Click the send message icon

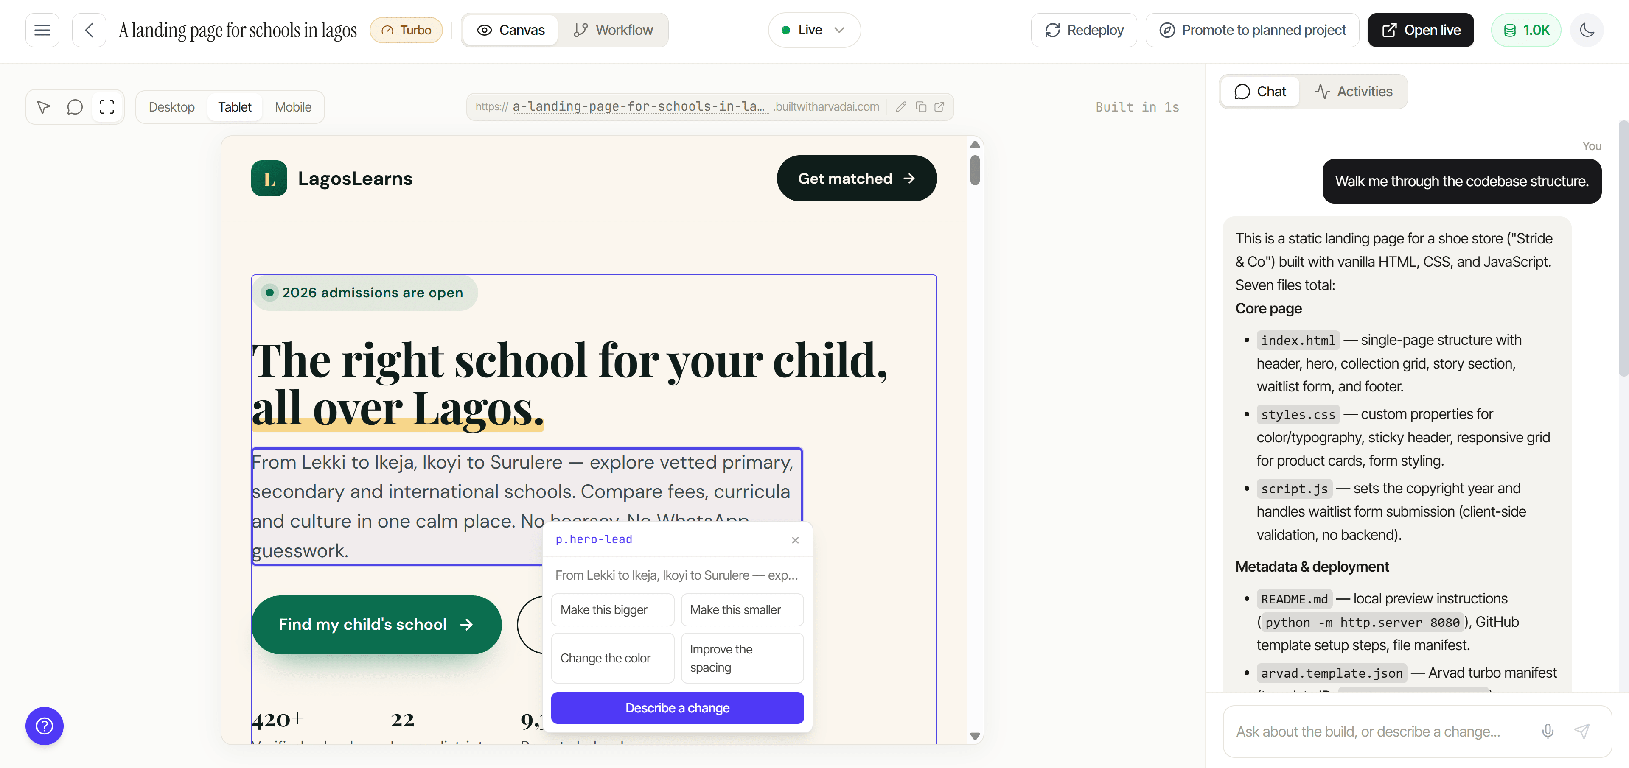point(1581,732)
